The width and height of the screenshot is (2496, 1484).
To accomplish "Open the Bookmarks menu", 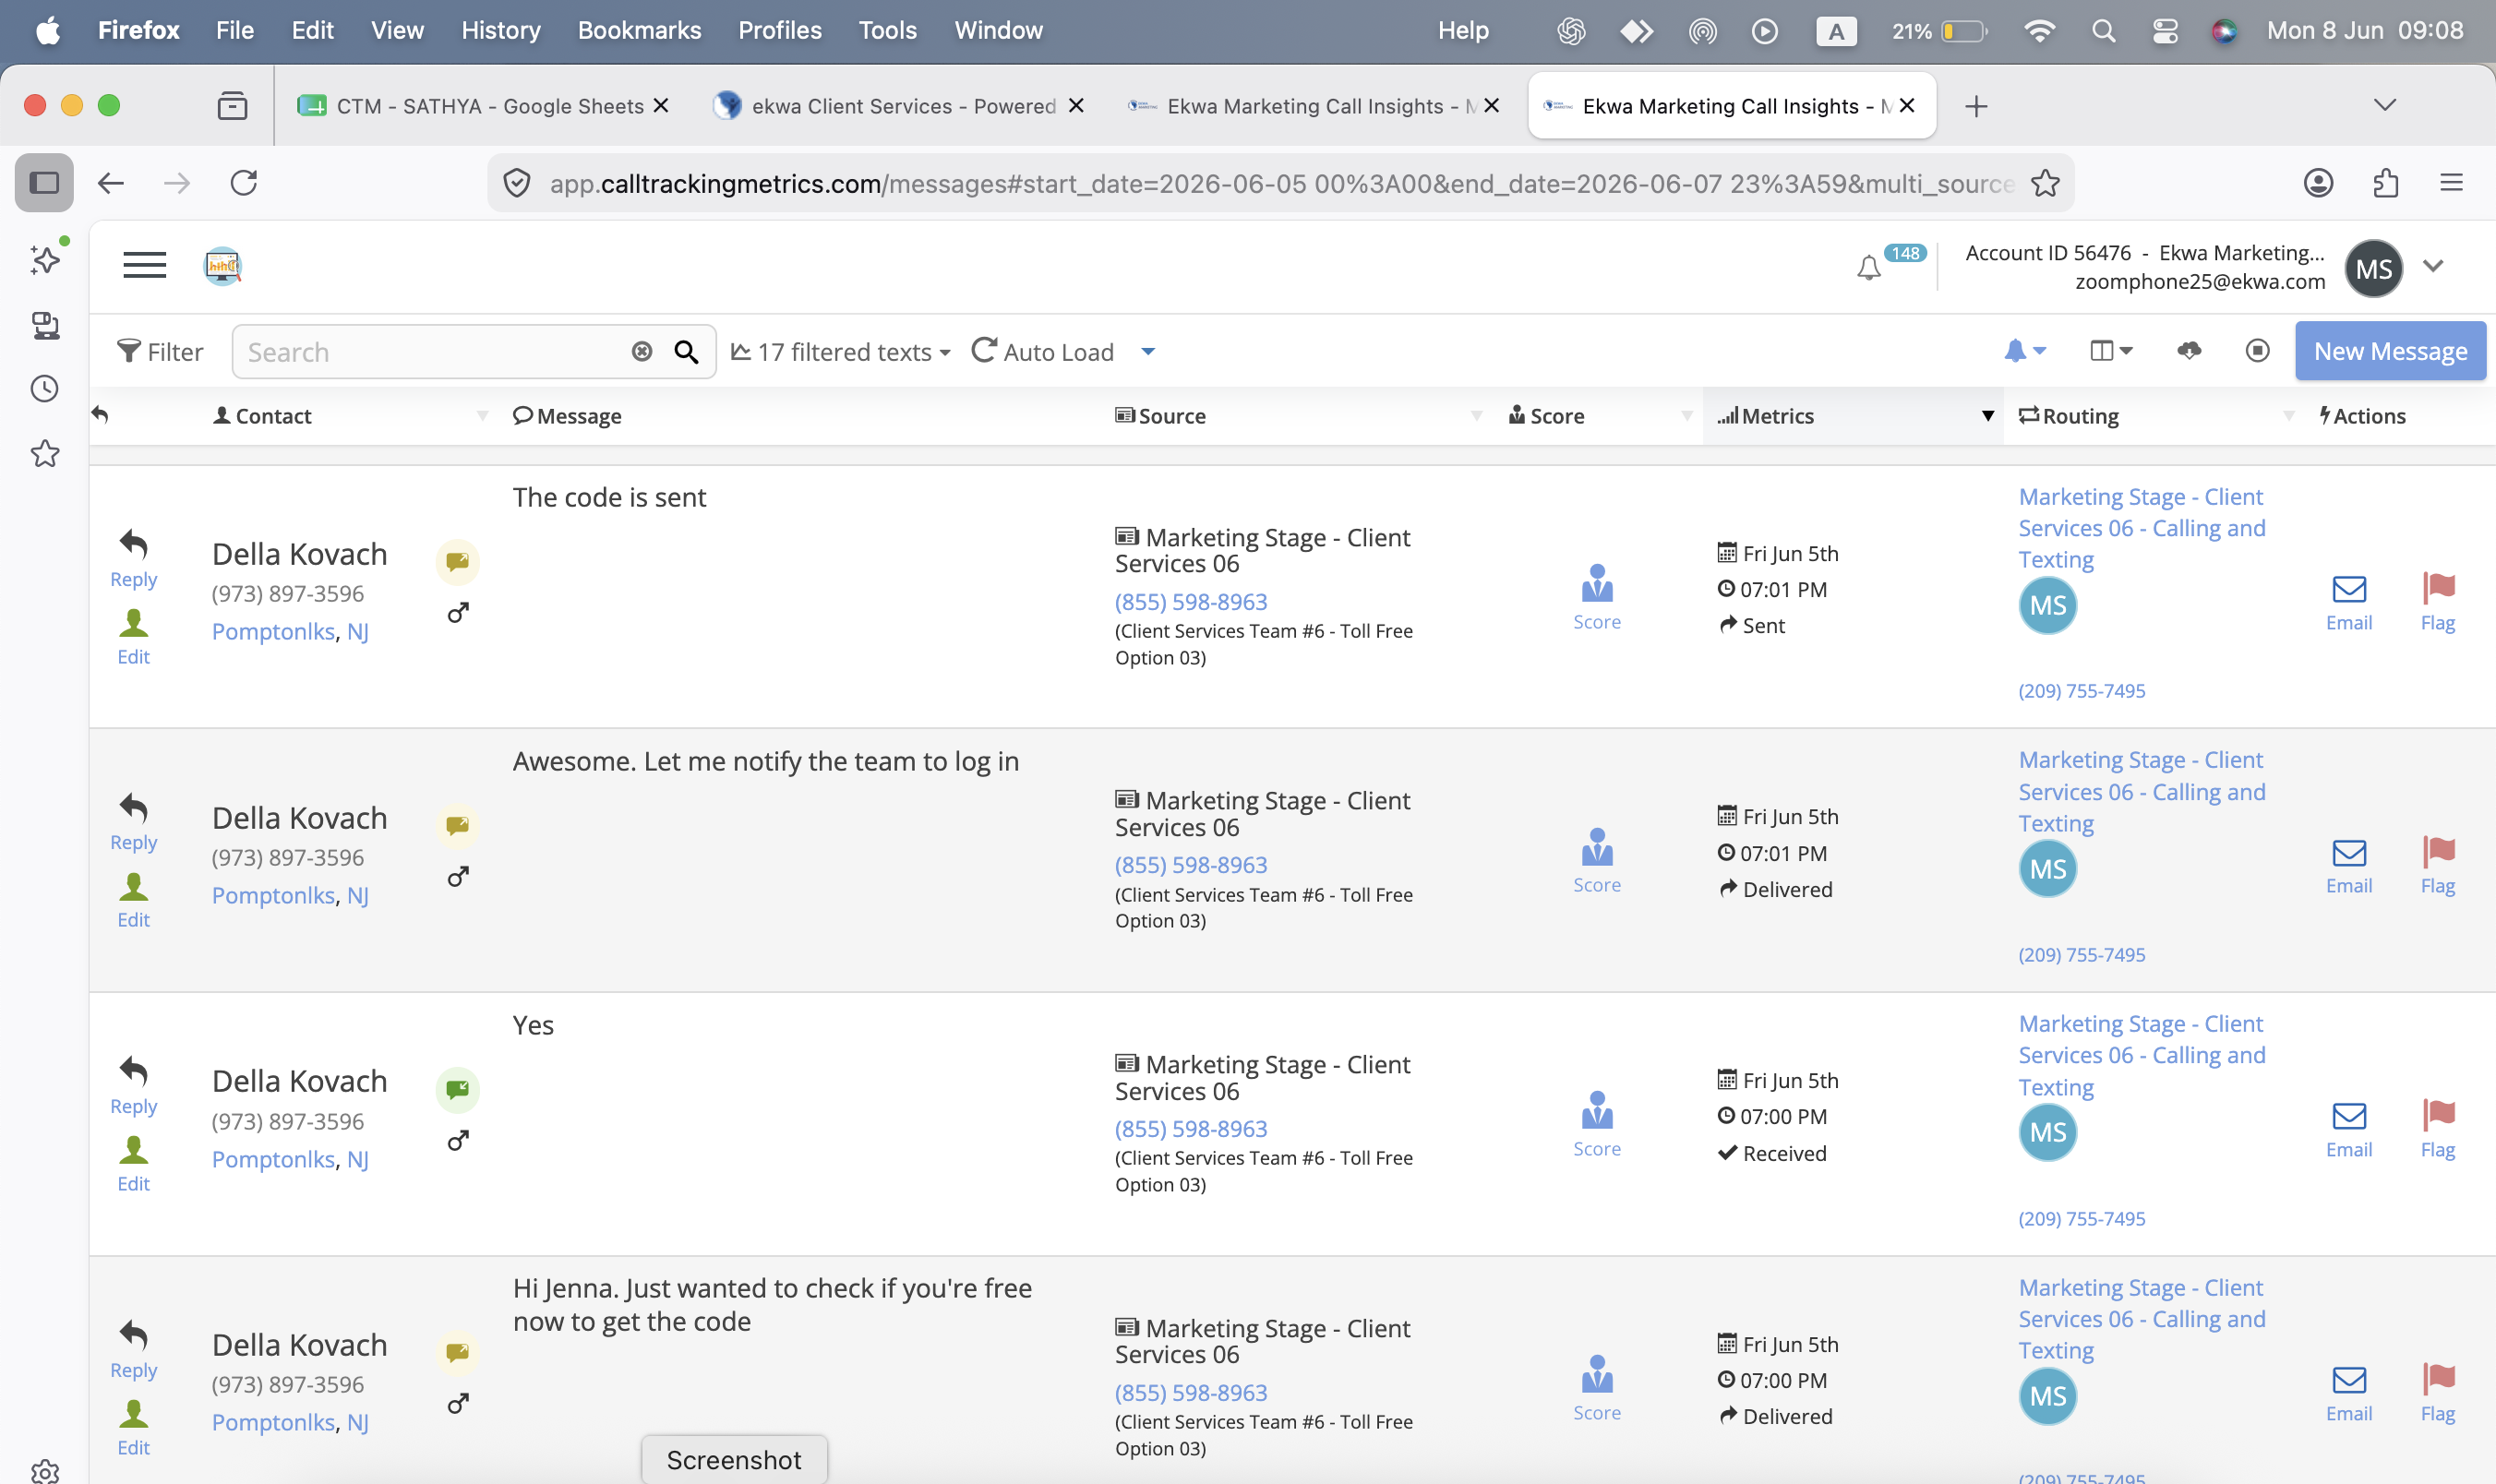I will 639,30.
